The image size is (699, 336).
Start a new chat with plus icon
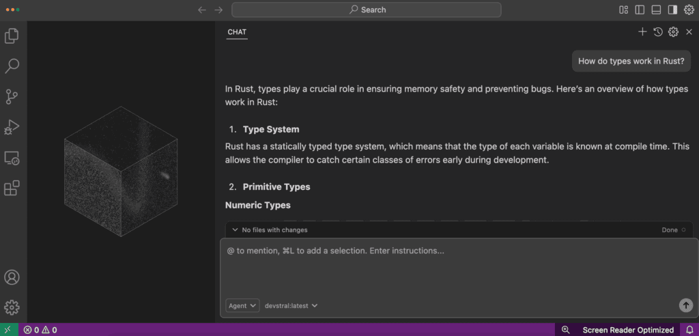tap(642, 31)
